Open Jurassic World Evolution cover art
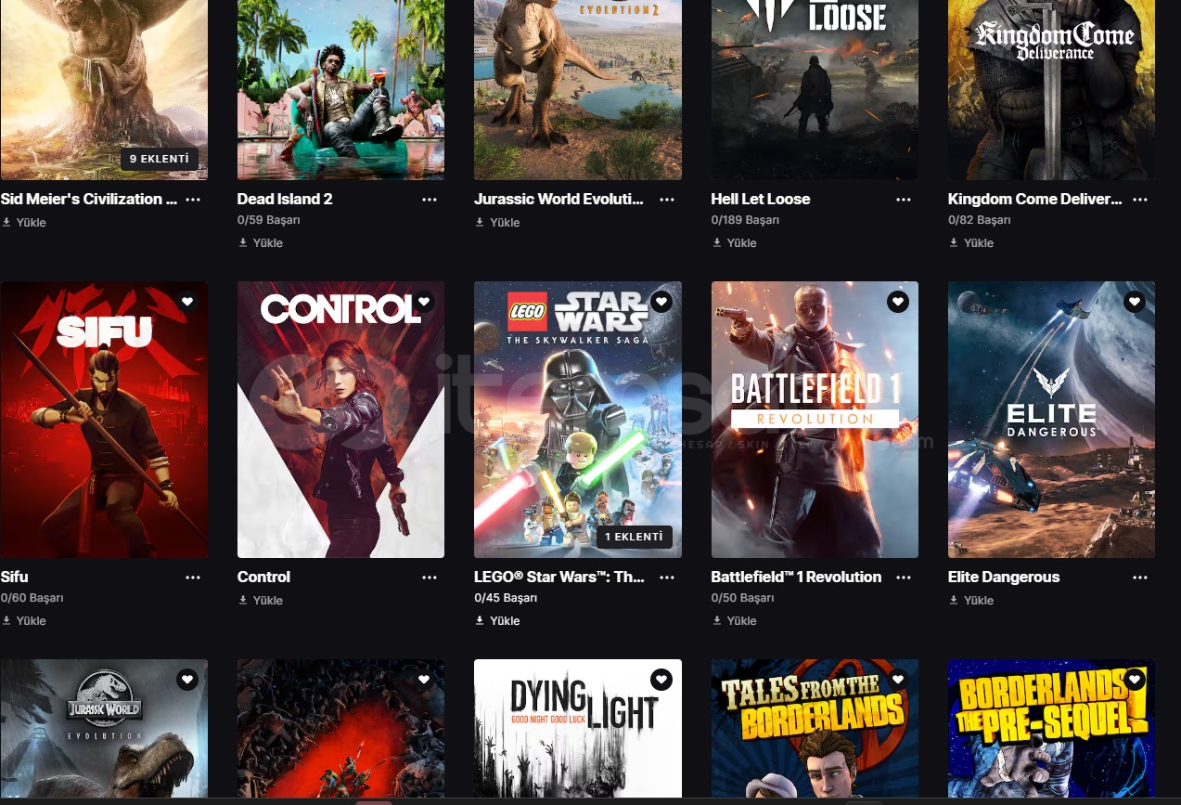The height and width of the screenshot is (805, 1181). [x=104, y=729]
